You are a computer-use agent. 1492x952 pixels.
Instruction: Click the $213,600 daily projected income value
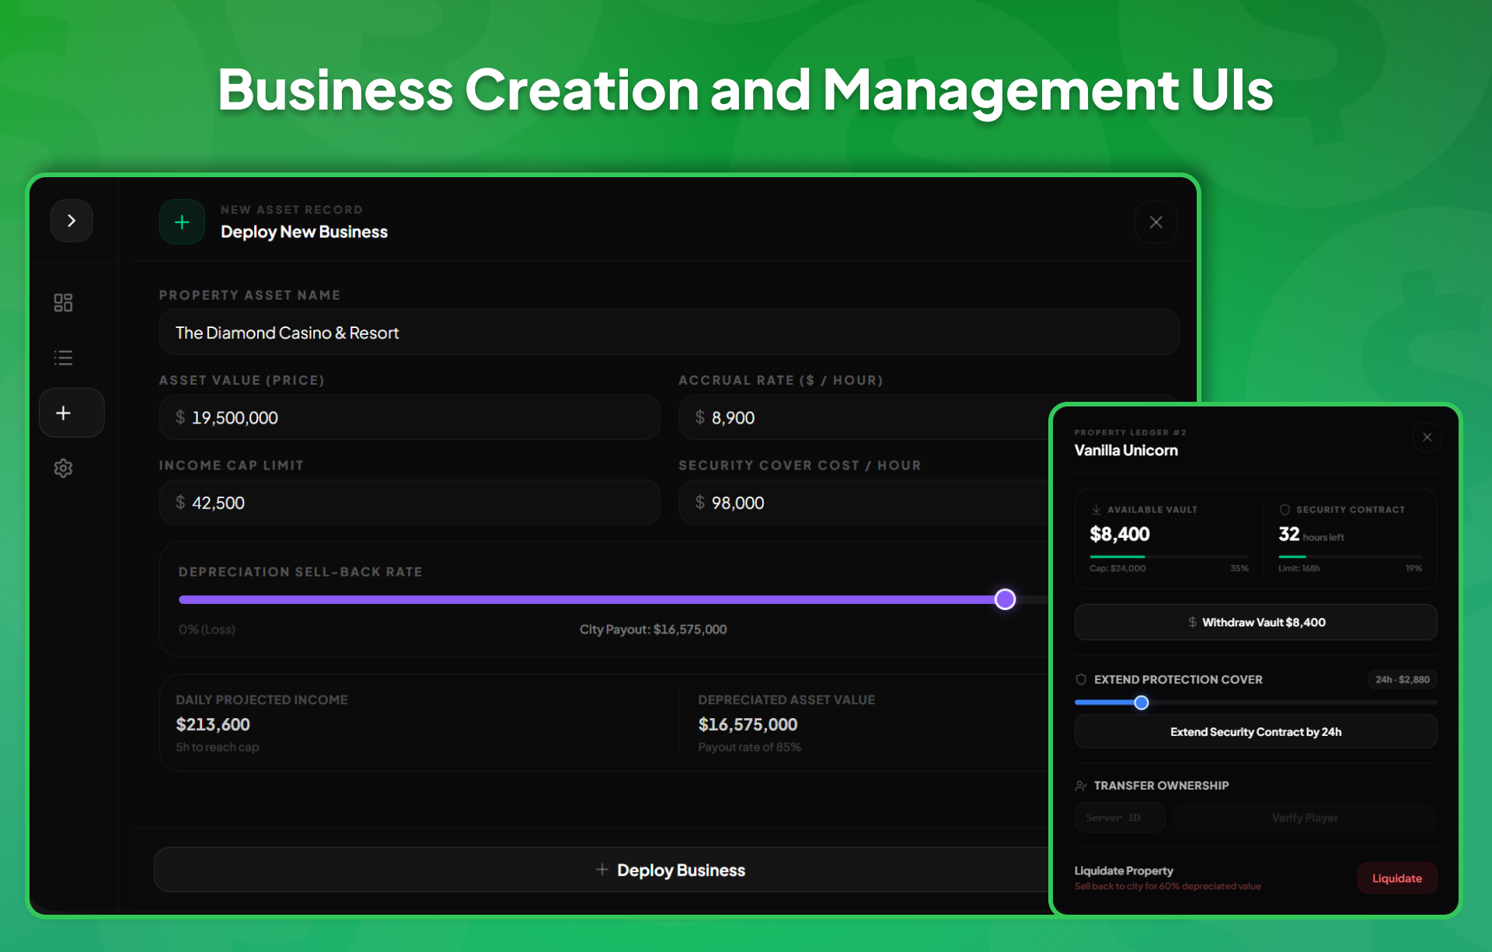[213, 724]
